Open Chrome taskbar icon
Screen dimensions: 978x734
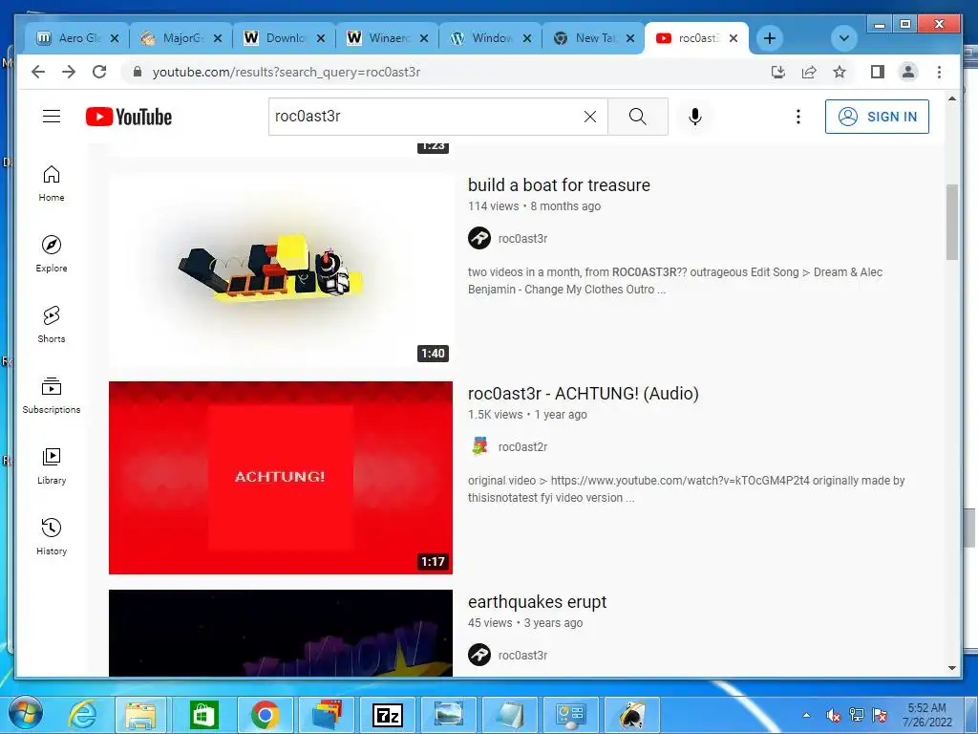pyautogui.click(x=266, y=715)
